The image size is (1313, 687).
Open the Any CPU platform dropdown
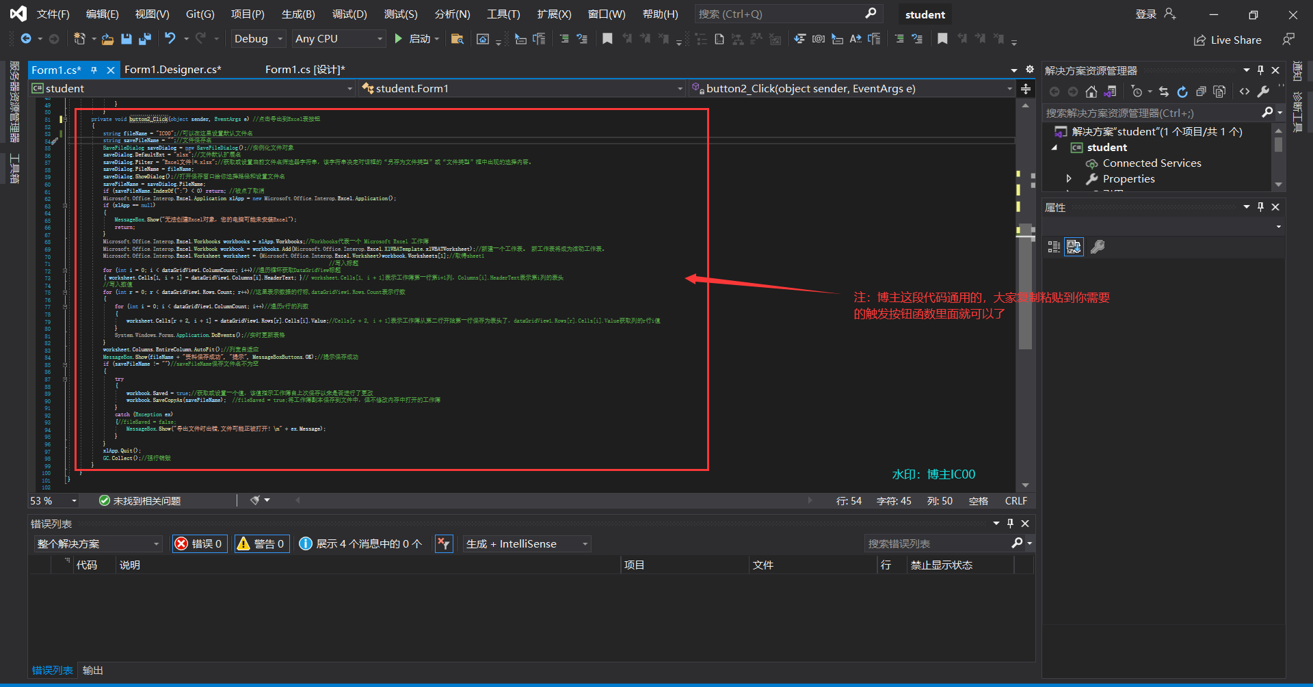click(x=338, y=38)
